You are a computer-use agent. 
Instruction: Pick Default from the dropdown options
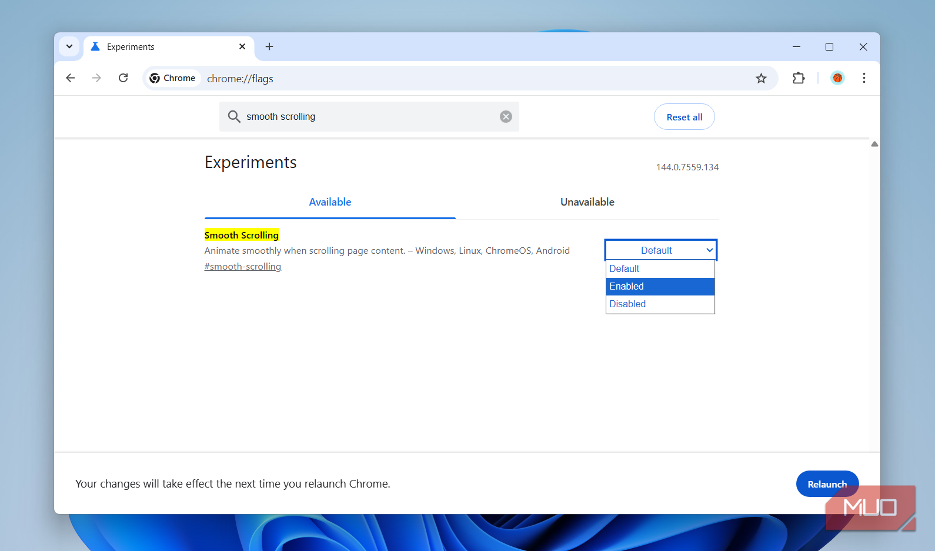(660, 269)
